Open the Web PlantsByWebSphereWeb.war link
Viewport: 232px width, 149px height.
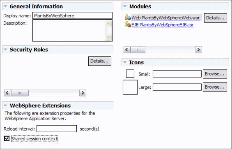(165, 18)
